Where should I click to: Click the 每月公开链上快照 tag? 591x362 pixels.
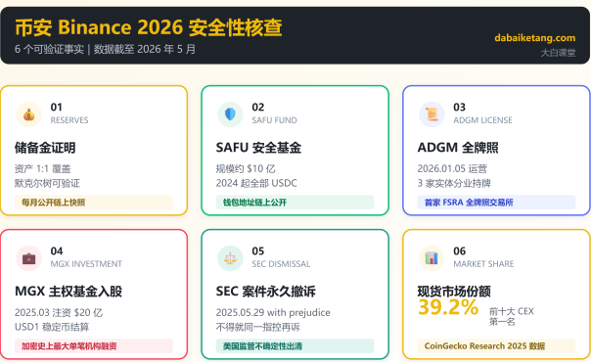pyautogui.click(x=94, y=203)
